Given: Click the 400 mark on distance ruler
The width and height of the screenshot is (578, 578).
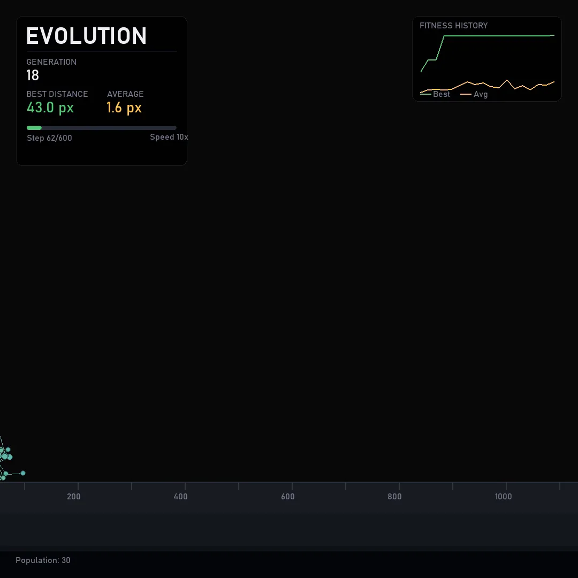Looking at the screenshot, I should [x=181, y=497].
